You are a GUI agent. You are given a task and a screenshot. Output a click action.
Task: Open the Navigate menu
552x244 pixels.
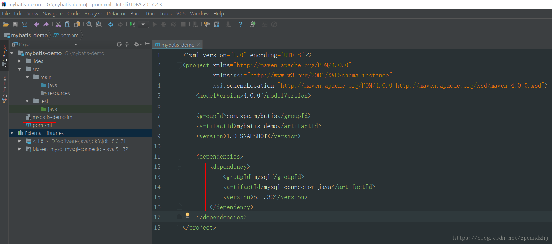pyautogui.click(x=53, y=14)
